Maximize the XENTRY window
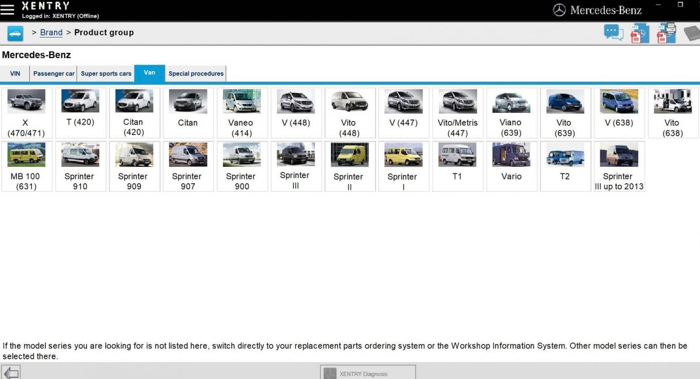The height and width of the screenshot is (379, 700). tap(680, 5)
